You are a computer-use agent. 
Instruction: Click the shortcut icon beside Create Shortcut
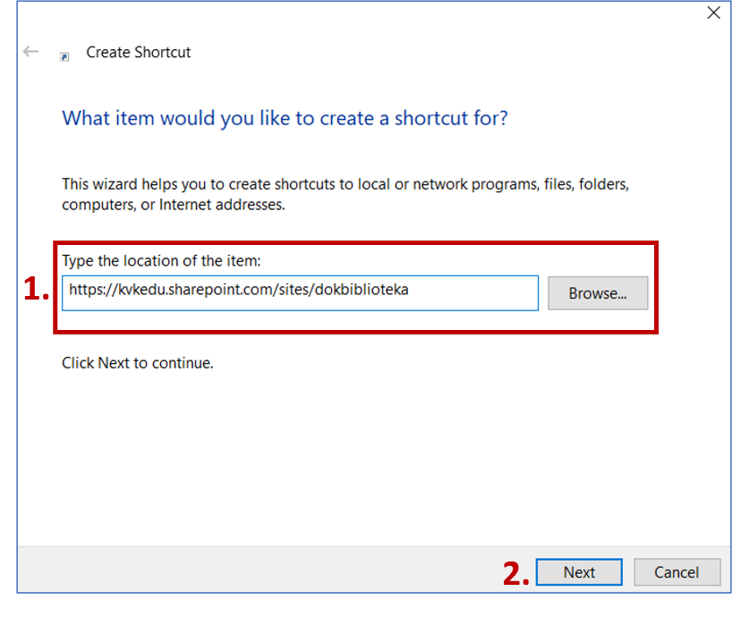click(64, 55)
